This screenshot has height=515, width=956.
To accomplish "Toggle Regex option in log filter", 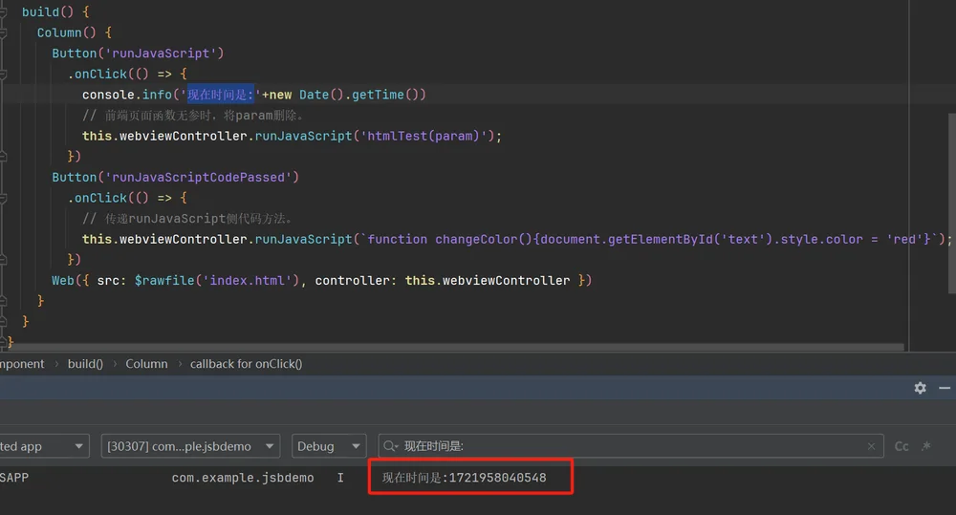I will (926, 446).
